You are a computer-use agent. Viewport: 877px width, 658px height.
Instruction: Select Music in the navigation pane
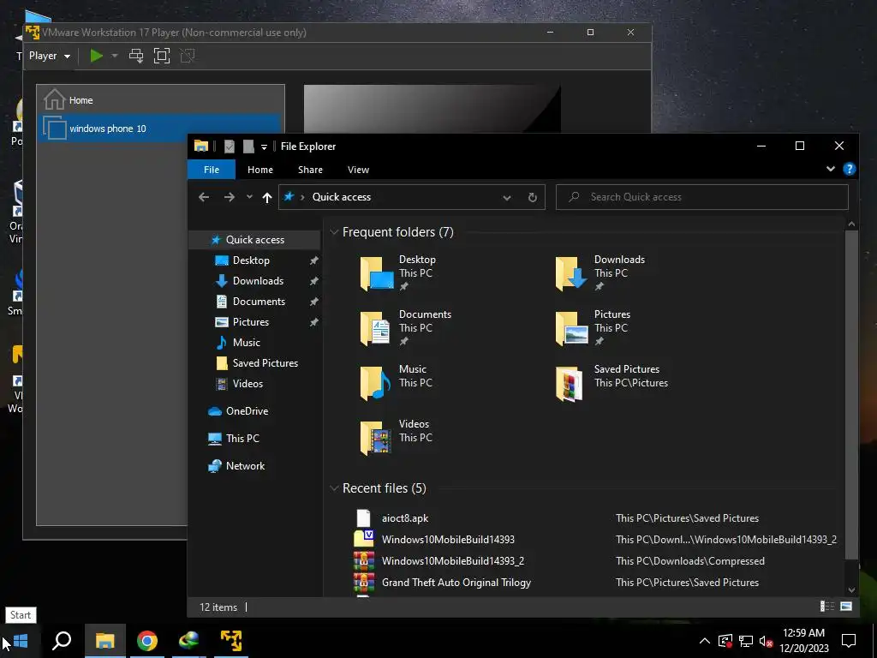tap(246, 343)
